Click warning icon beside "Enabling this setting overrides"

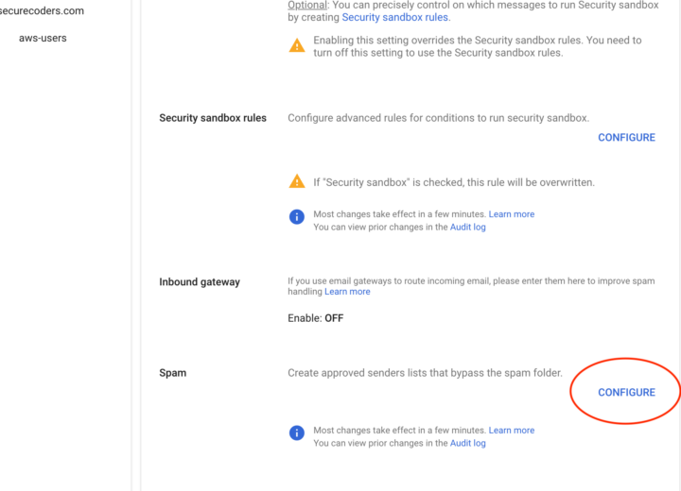tap(297, 46)
